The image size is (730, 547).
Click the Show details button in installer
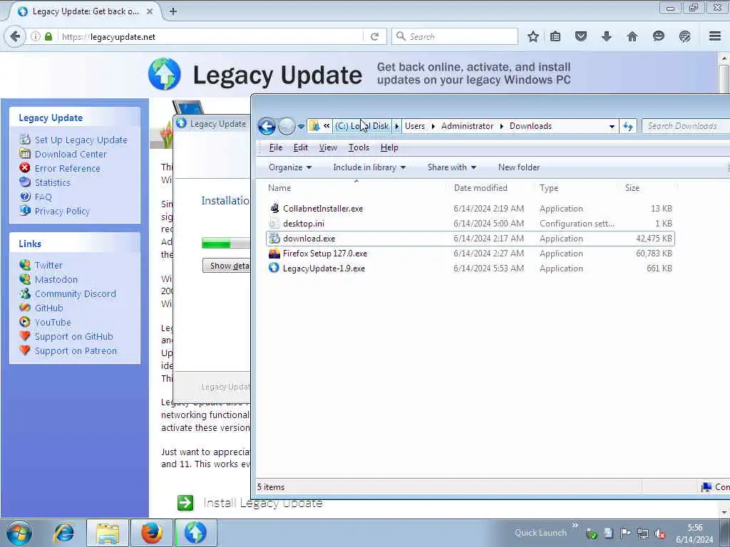coord(226,266)
